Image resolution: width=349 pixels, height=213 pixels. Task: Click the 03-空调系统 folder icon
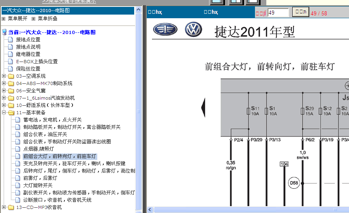coord(11,76)
